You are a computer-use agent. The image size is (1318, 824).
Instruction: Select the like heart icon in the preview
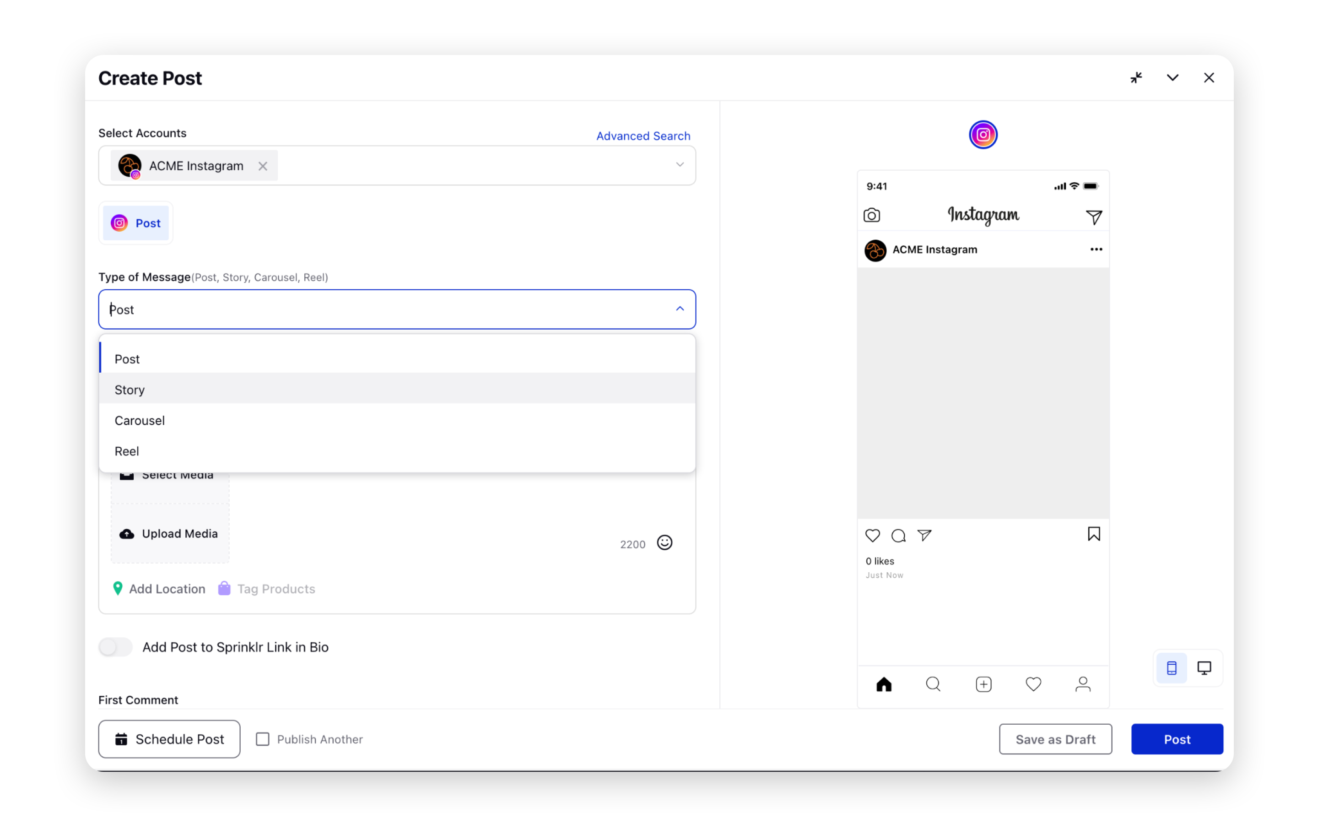pyautogui.click(x=872, y=536)
